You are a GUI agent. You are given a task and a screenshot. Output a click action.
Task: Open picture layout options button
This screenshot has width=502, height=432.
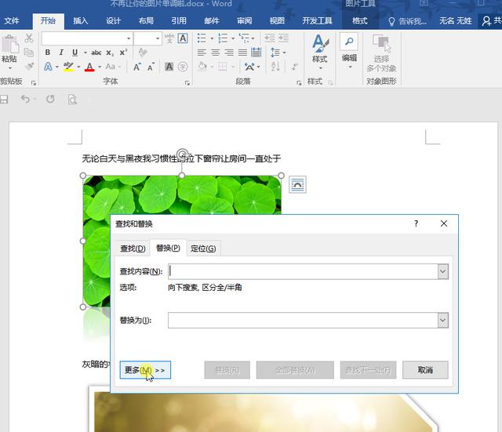click(297, 185)
